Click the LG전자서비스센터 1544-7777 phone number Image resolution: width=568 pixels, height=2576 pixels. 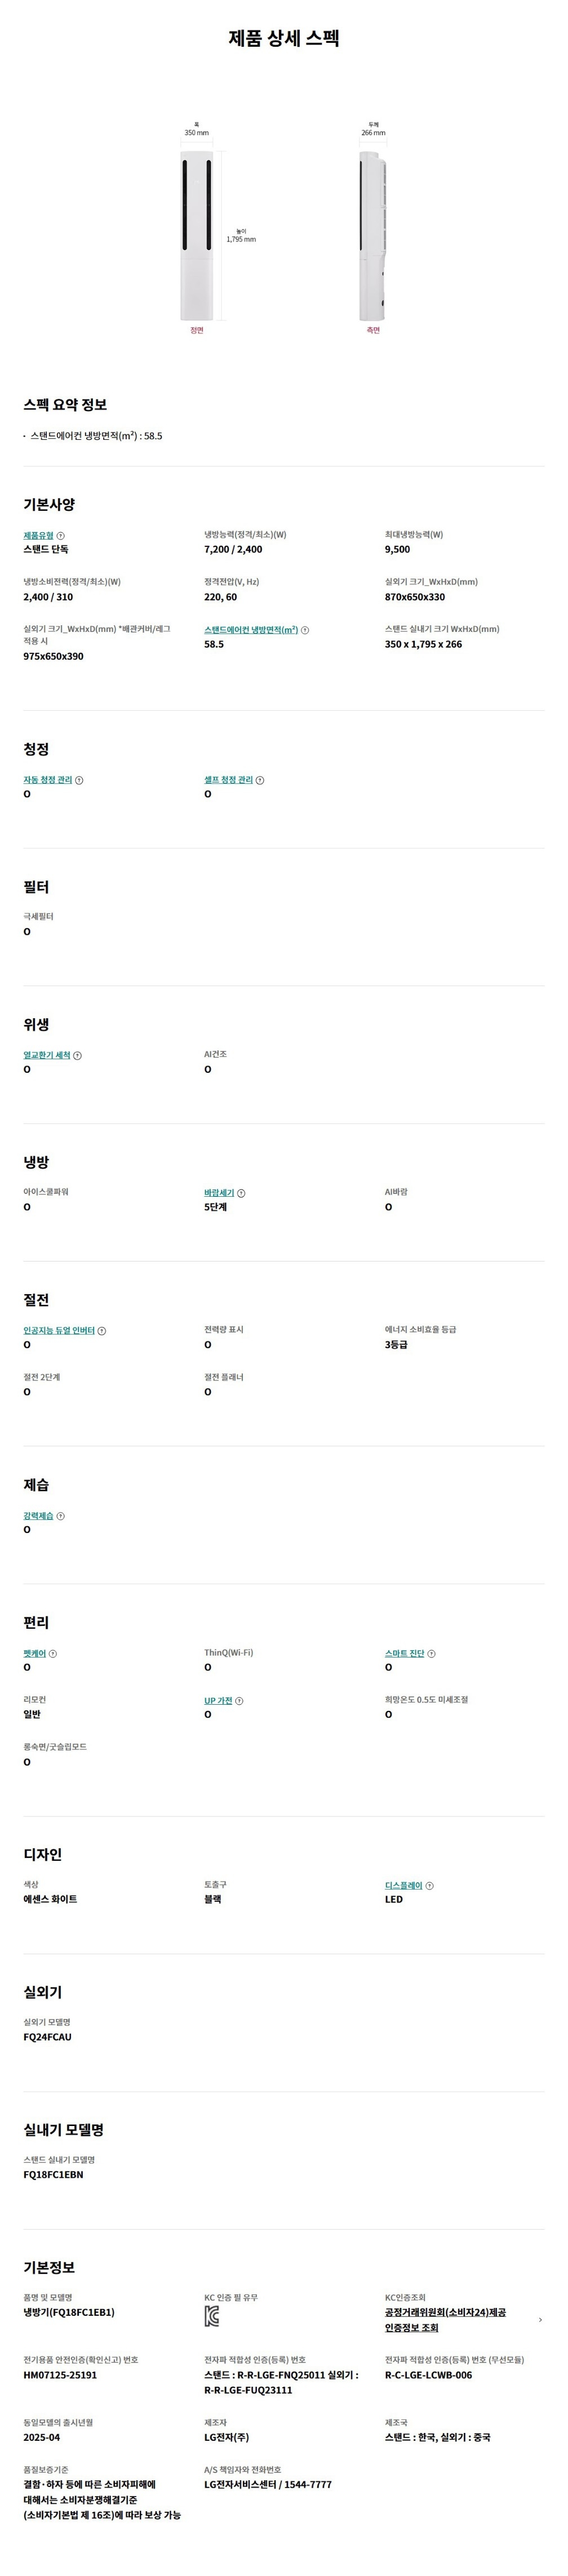[268, 2484]
